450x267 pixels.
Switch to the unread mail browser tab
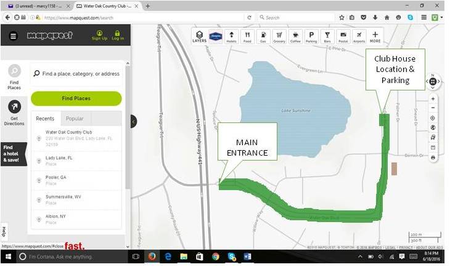[x=39, y=6]
